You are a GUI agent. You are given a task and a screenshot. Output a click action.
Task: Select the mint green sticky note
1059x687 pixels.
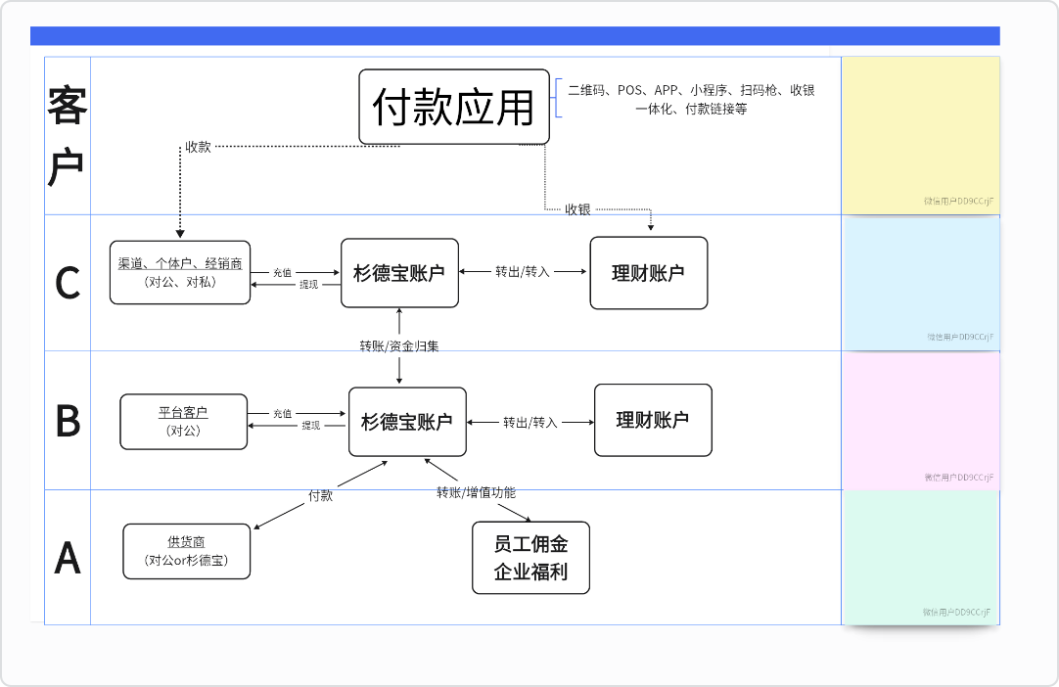click(x=921, y=558)
